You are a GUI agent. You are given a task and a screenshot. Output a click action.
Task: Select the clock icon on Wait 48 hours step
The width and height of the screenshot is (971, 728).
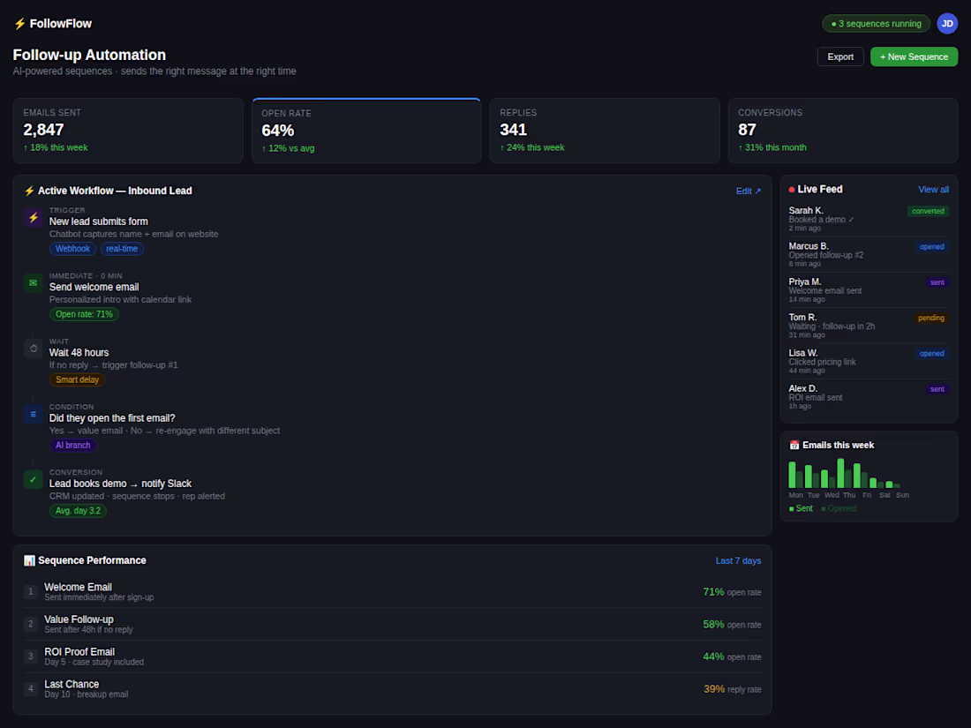tap(33, 349)
